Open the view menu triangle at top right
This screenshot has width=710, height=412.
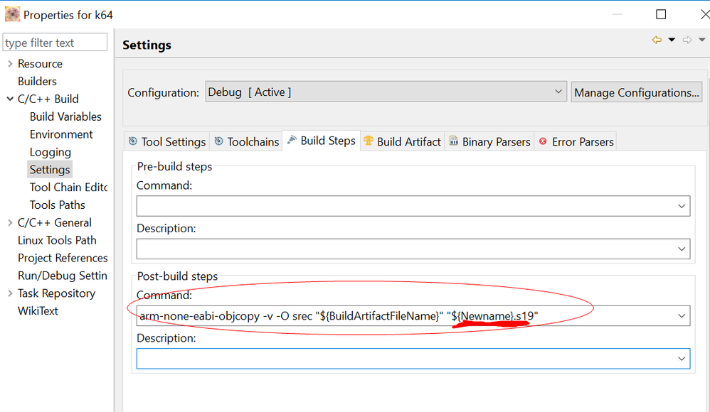pos(702,40)
